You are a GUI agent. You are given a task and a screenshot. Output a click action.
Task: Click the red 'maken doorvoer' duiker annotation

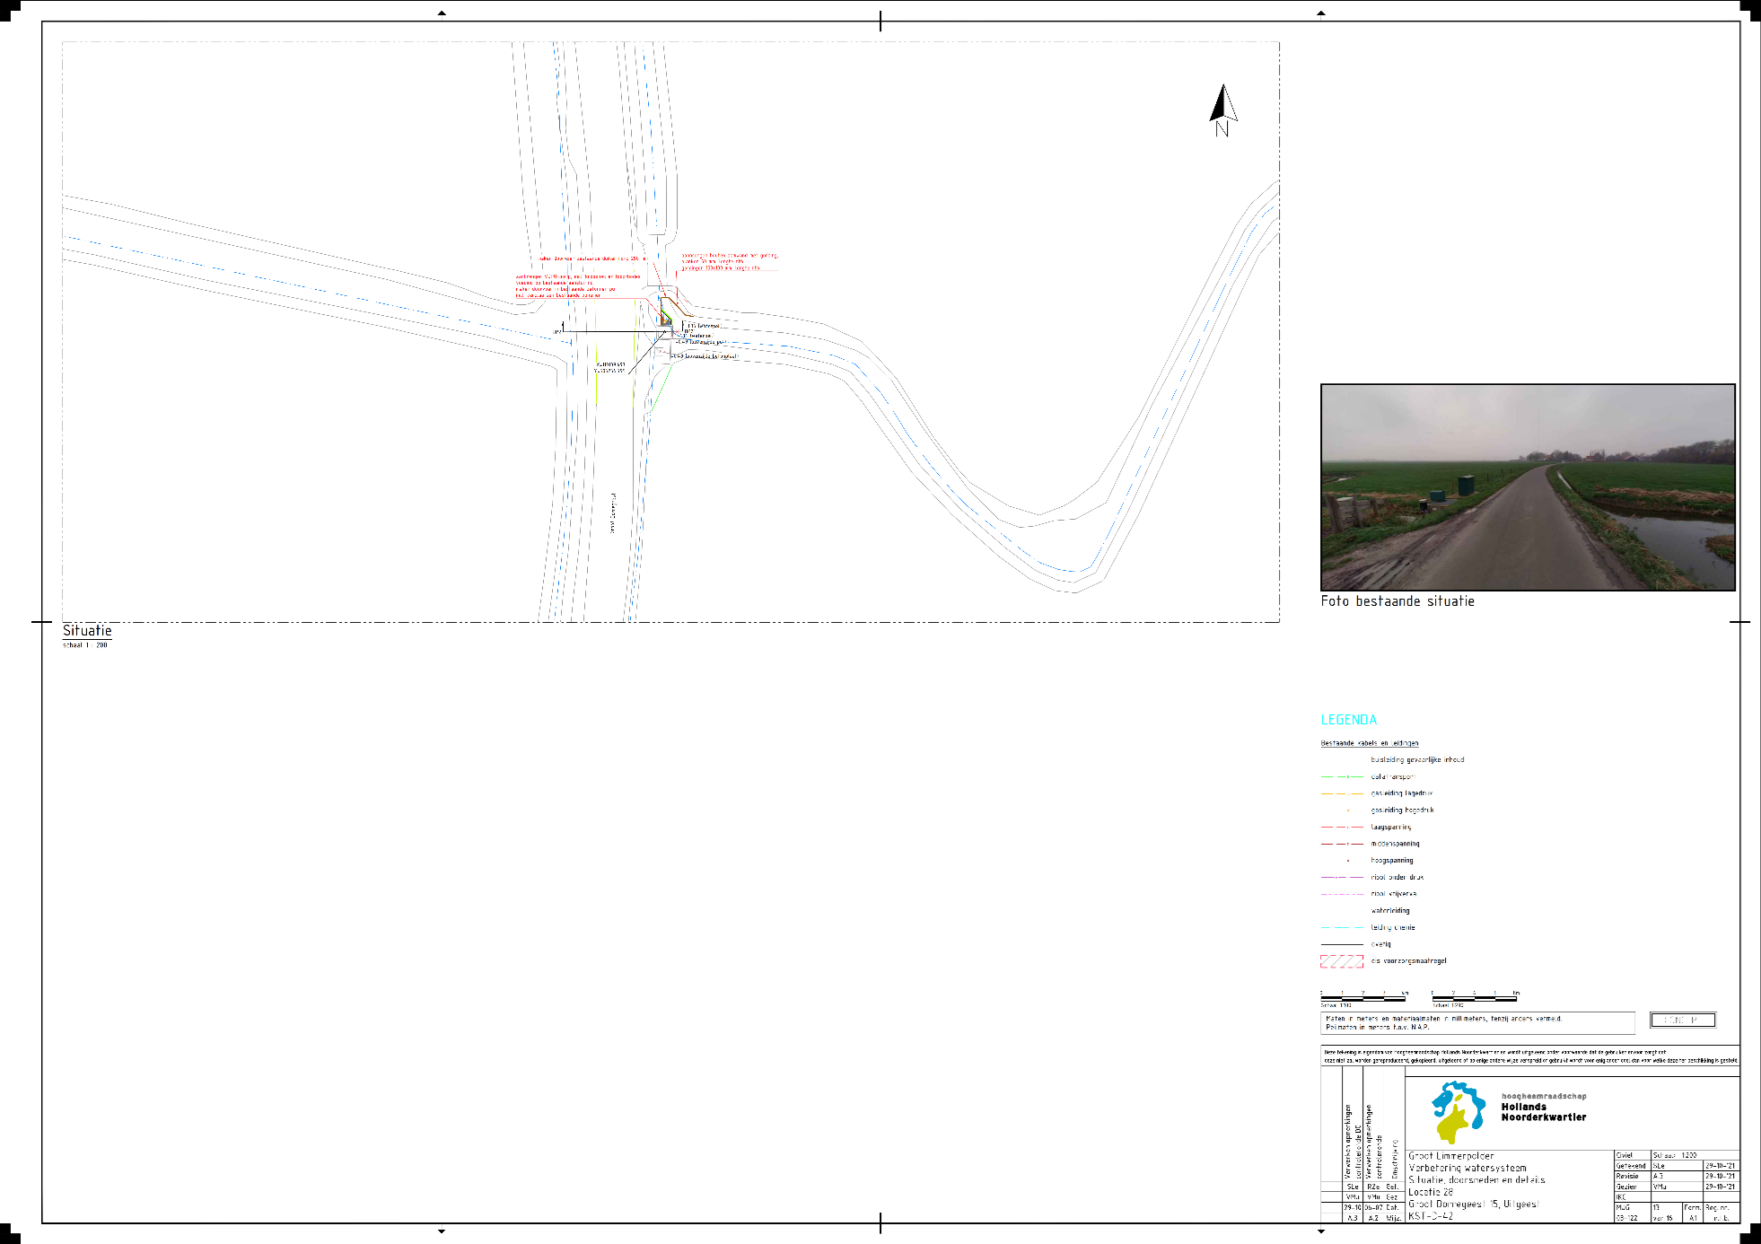592,258
